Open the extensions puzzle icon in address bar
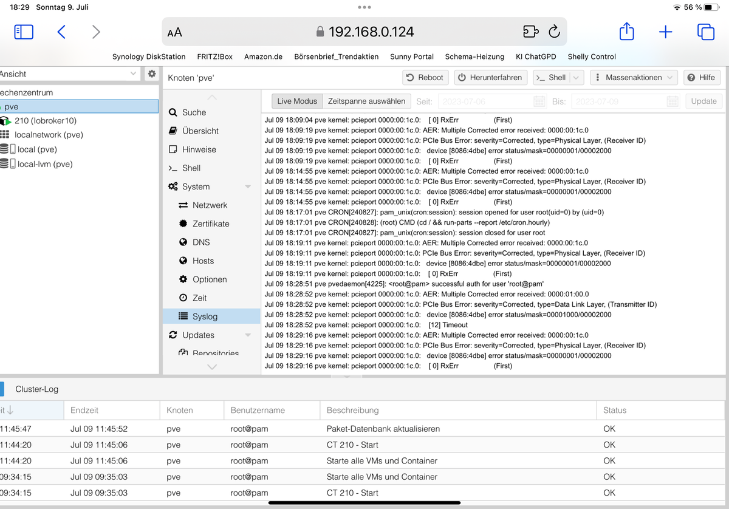Viewport: 729px width, 509px height. tap(530, 32)
